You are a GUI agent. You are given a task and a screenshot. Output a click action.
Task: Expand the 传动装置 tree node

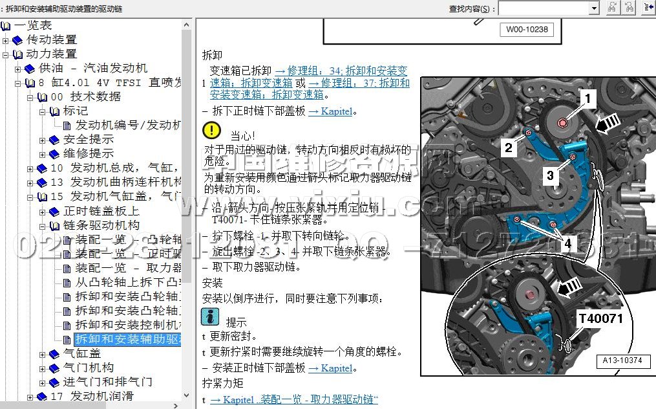[x=6, y=40]
